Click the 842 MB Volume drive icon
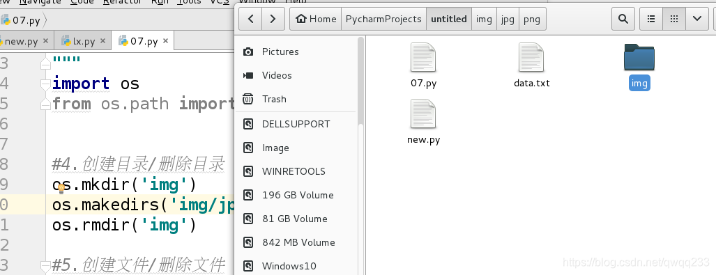The width and height of the screenshot is (716, 275). click(248, 242)
